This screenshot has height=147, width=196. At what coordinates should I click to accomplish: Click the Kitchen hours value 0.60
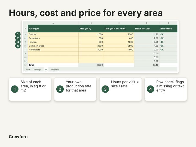coord(156,42)
